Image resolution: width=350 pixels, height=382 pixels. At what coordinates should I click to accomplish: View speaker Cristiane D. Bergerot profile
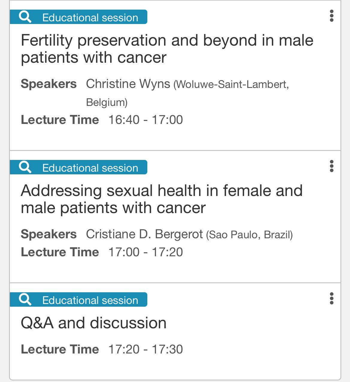pos(145,234)
